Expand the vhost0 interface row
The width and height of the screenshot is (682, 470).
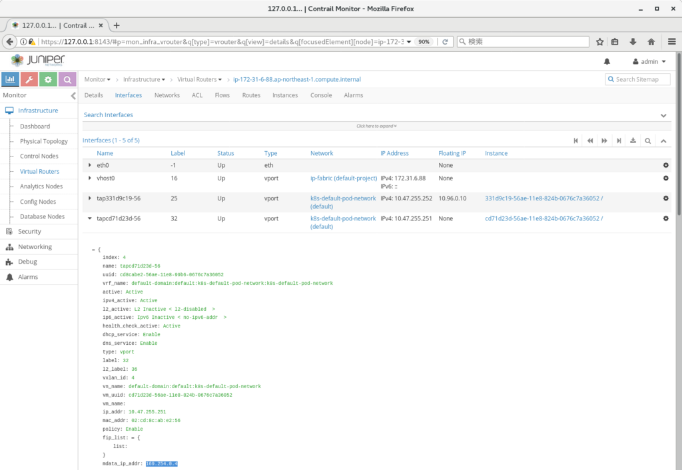90,178
